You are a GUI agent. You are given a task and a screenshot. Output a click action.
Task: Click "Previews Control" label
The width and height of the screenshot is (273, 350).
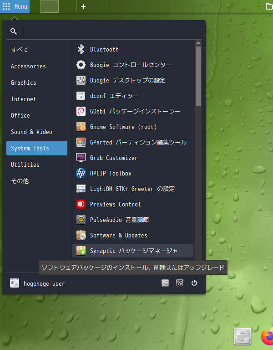tap(115, 204)
